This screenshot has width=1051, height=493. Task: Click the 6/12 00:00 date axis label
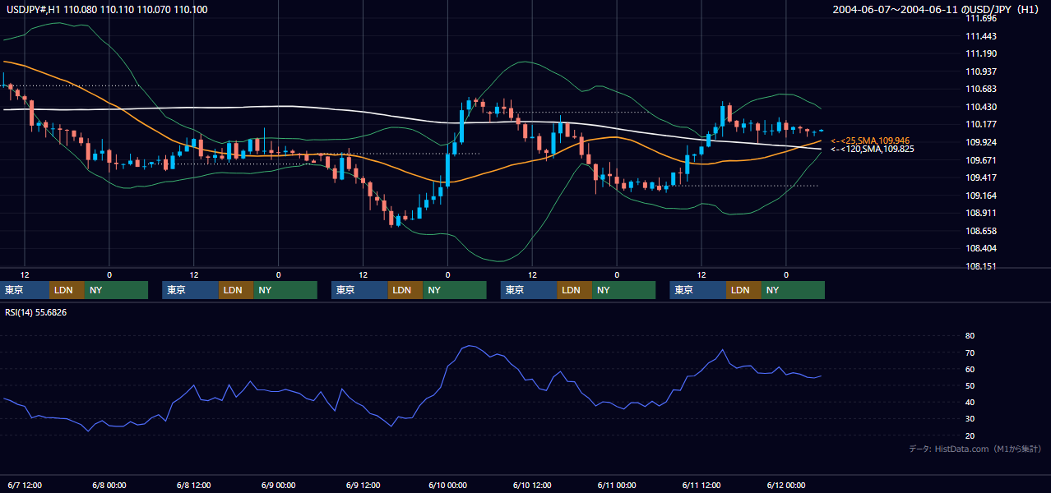coord(786,485)
